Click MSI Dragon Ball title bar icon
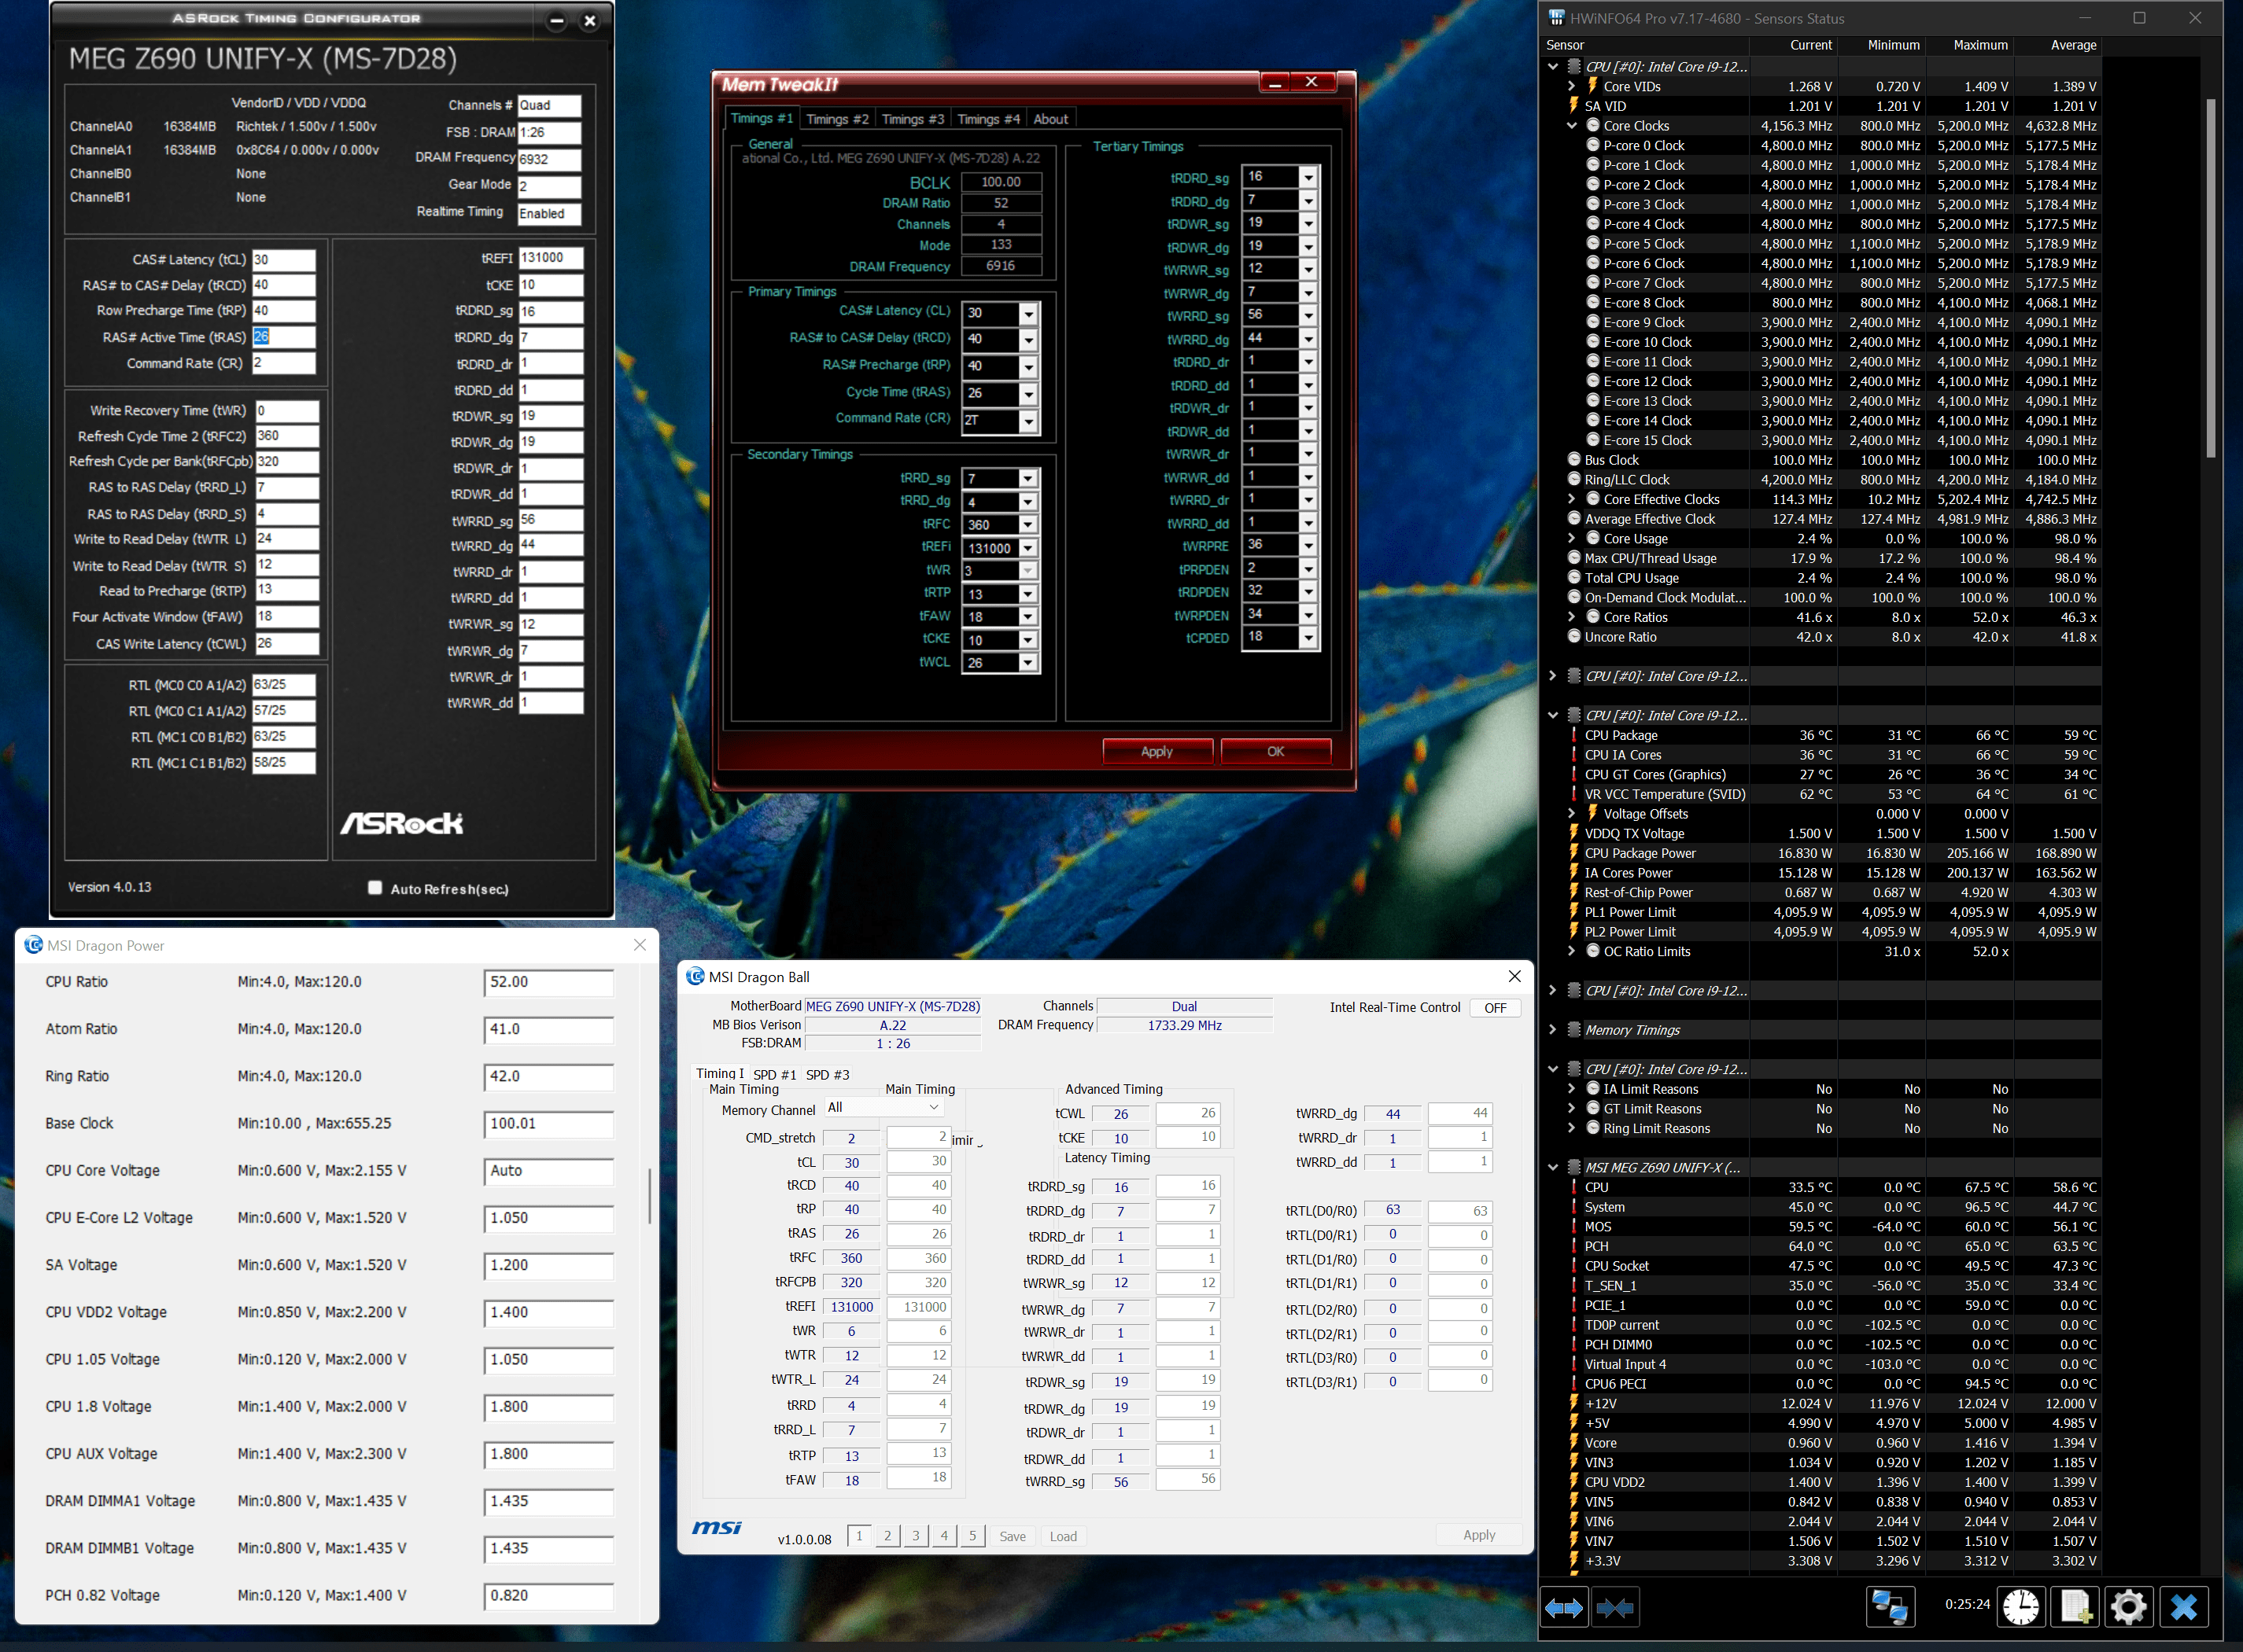Viewport: 2243px width, 1652px height. [x=695, y=976]
